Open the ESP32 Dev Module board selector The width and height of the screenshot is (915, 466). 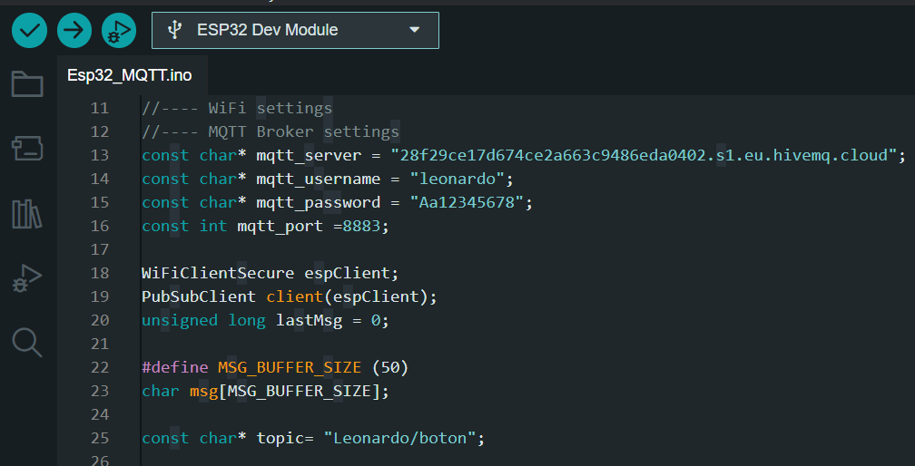tap(295, 30)
